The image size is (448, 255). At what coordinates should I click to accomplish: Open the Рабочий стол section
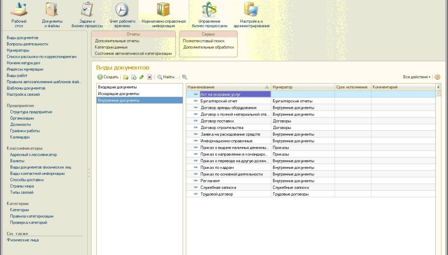coord(19,14)
